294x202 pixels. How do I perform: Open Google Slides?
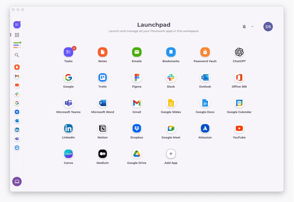pos(171,103)
